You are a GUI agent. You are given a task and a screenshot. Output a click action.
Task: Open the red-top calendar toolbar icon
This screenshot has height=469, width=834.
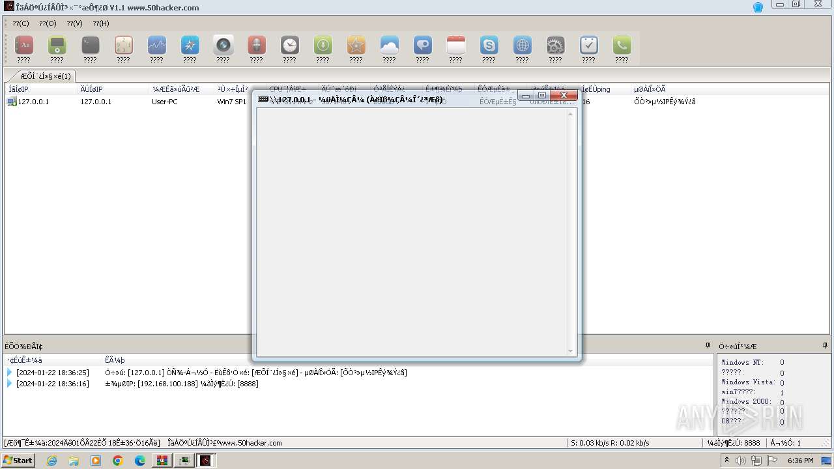(x=456, y=45)
